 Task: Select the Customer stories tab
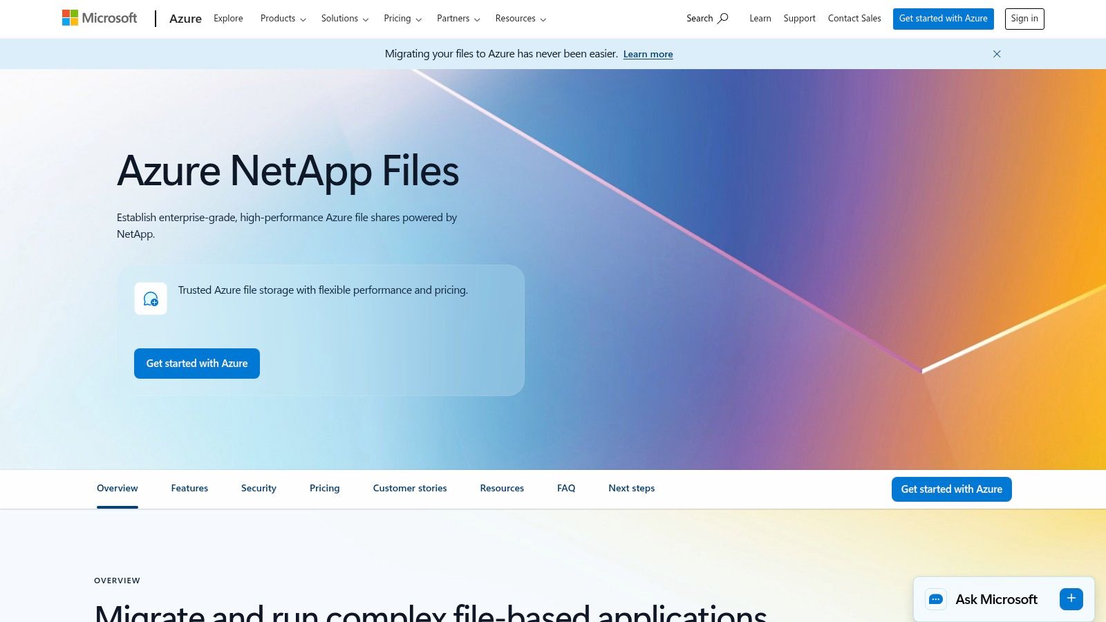[x=409, y=488]
